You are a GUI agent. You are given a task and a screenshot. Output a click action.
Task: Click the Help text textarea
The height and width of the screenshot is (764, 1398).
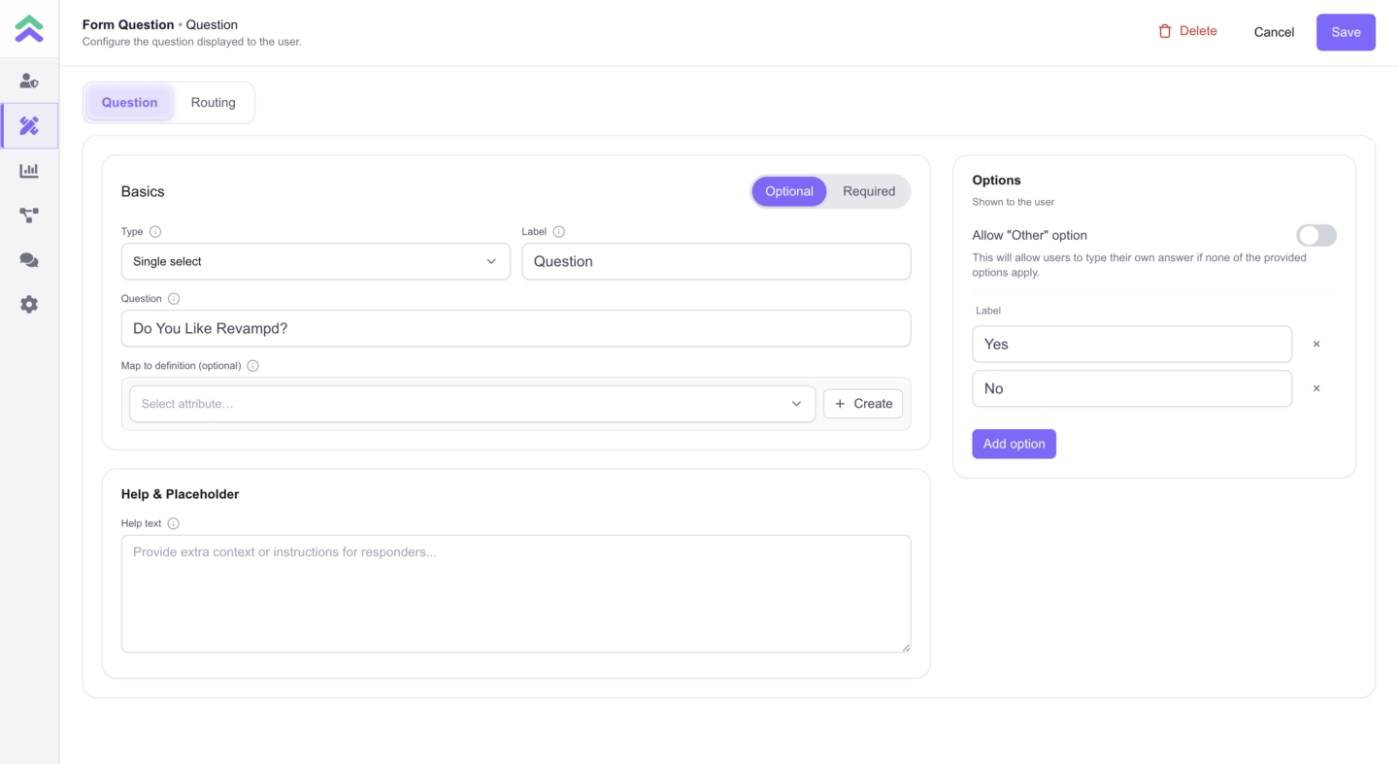click(x=516, y=593)
